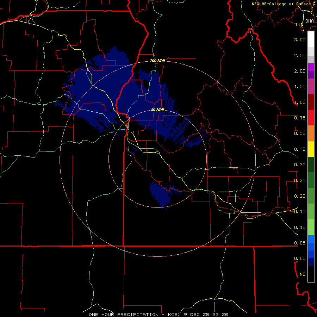Click the '1.00' scale label
The height and width of the screenshot is (317, 317).
300,102
